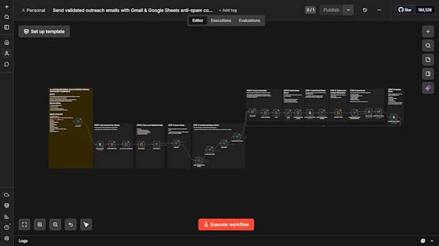This screenshot has height=246, width=439.
Task: Open the insights chart icon in sidebar
Action: click(x=6, y=216)
